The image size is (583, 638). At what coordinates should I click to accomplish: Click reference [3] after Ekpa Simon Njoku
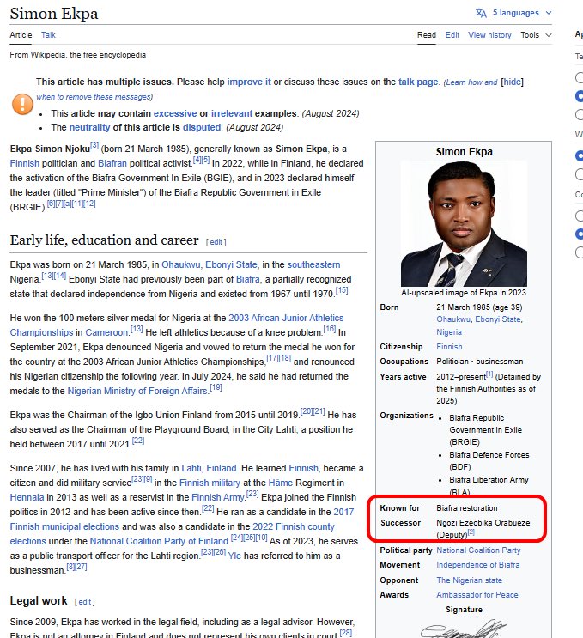94,145
